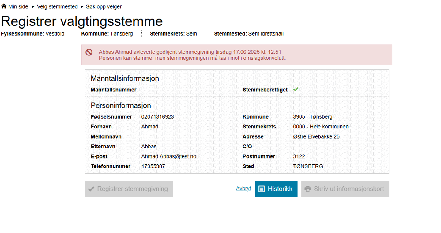Click the checkmark icon on Registrer stemmegivning
The height and width of the screenshot is (233, 441).
pyautogui.click(x=91, y=189)
